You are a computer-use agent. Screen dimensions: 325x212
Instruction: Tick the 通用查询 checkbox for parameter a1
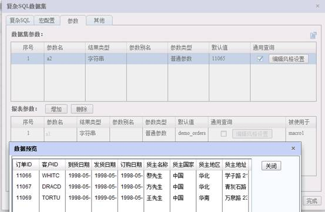pyautogui.click(x=223, y=133)
